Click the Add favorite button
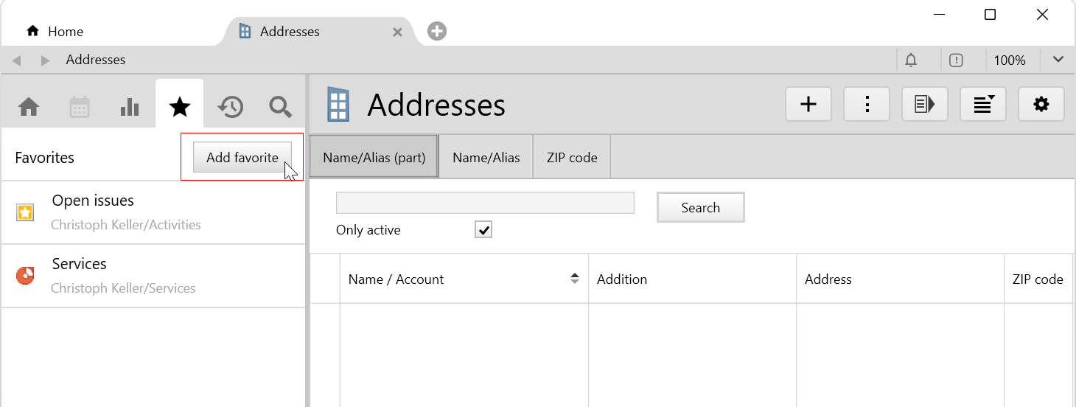Screen dimensions: 1076x407 point(242,158)
